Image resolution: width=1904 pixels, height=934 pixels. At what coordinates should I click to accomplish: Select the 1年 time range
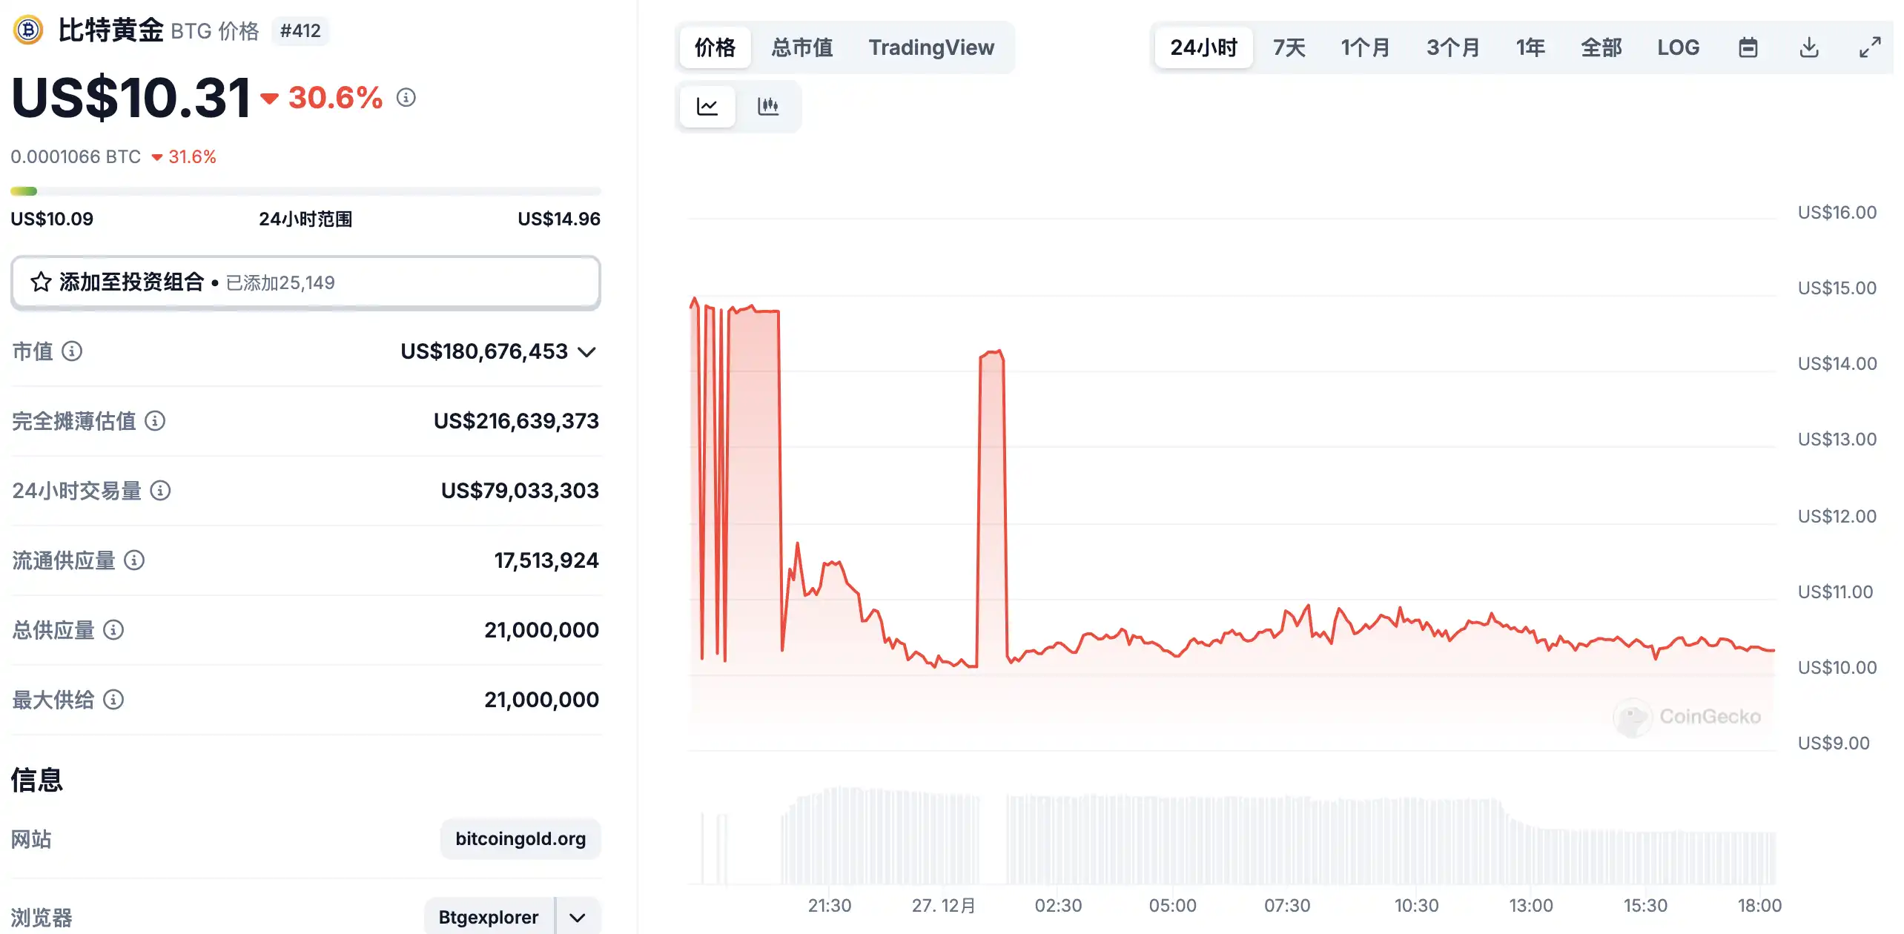[x=1530, y=47]
